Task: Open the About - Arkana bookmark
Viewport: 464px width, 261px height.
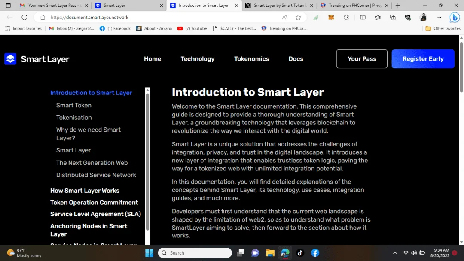Action: coord(154,28)
